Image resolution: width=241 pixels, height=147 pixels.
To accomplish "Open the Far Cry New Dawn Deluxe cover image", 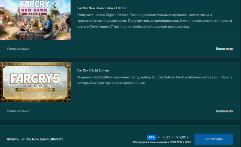I will [35, 20].
